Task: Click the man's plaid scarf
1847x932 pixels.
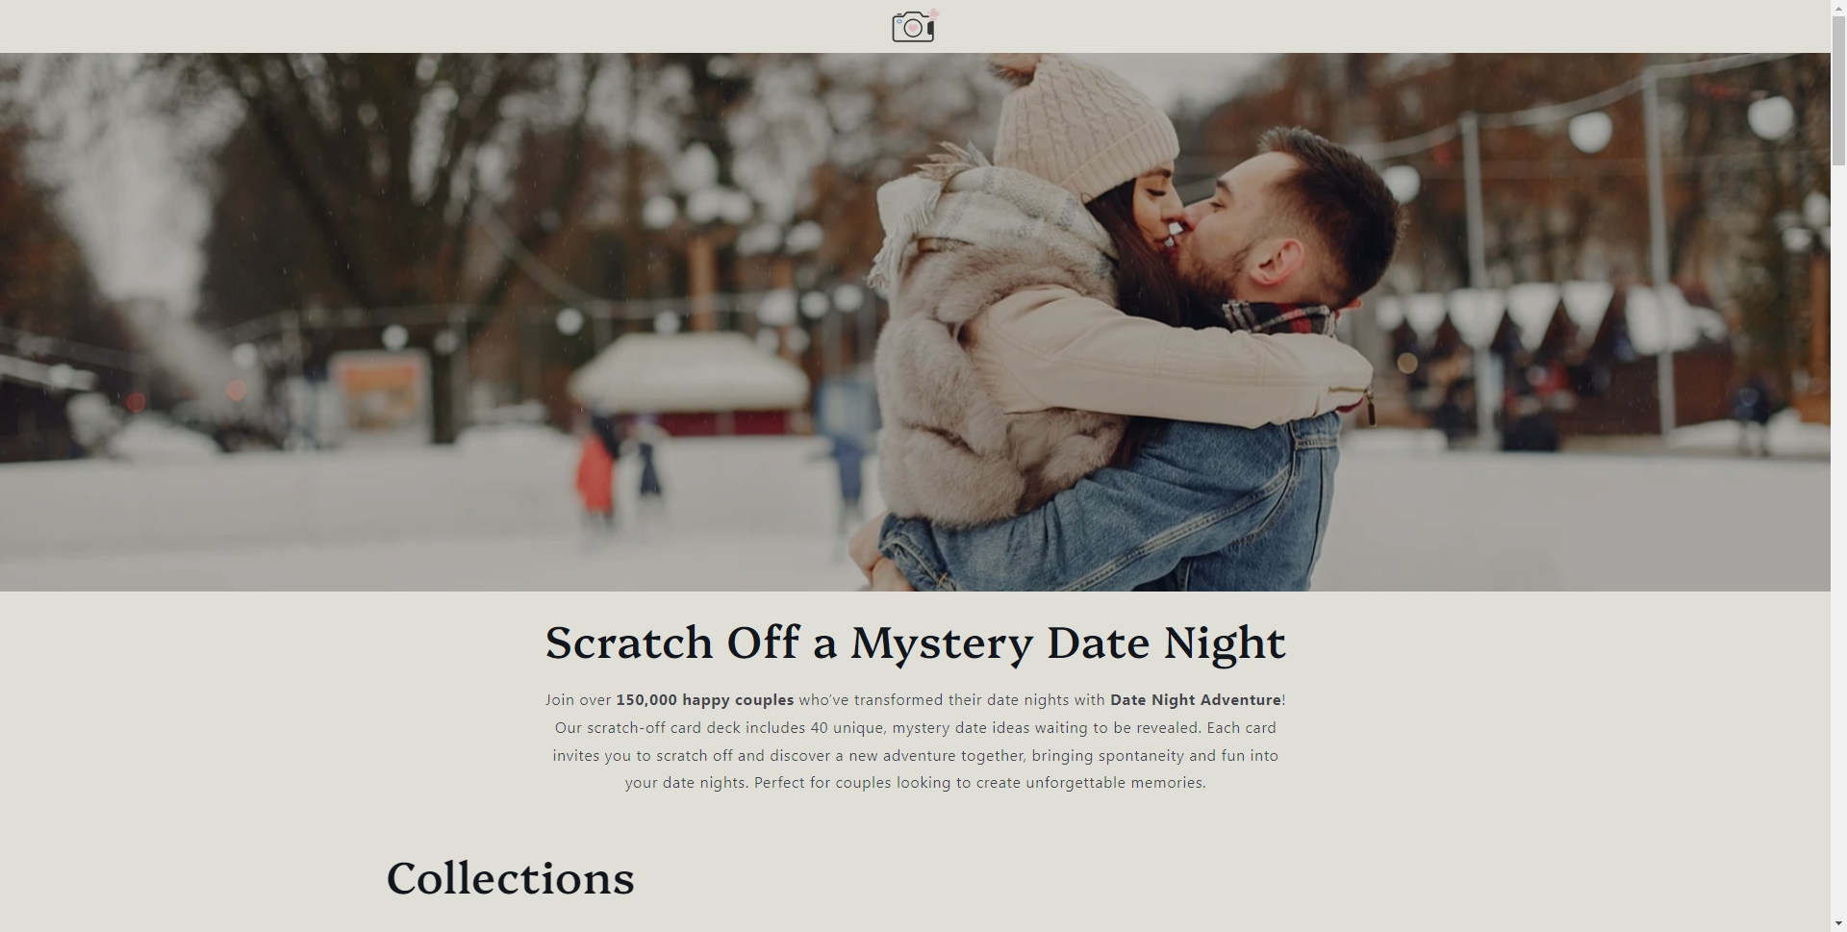Action: [x=1279, y=317]
